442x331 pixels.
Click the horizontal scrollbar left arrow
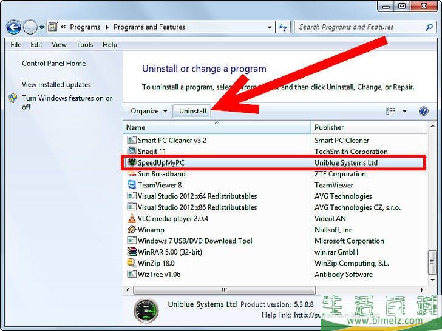click(127, 290)
